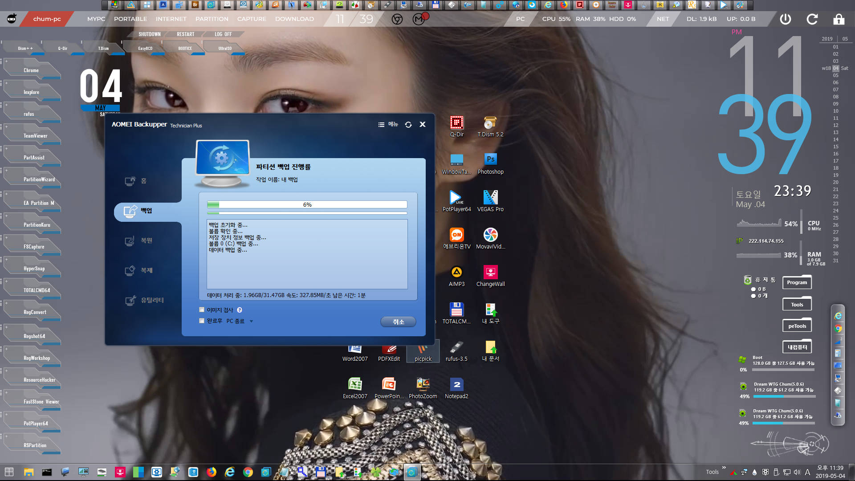The image size is (855, 481).
Task: Launch Notepad2 desktop icon
Action: click(x=456, y=388)
